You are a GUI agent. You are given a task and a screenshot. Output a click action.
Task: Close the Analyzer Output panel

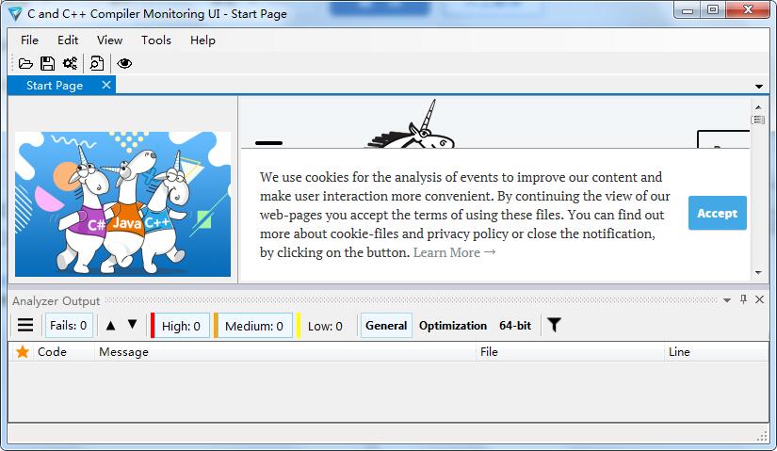[x=759, y=299]
